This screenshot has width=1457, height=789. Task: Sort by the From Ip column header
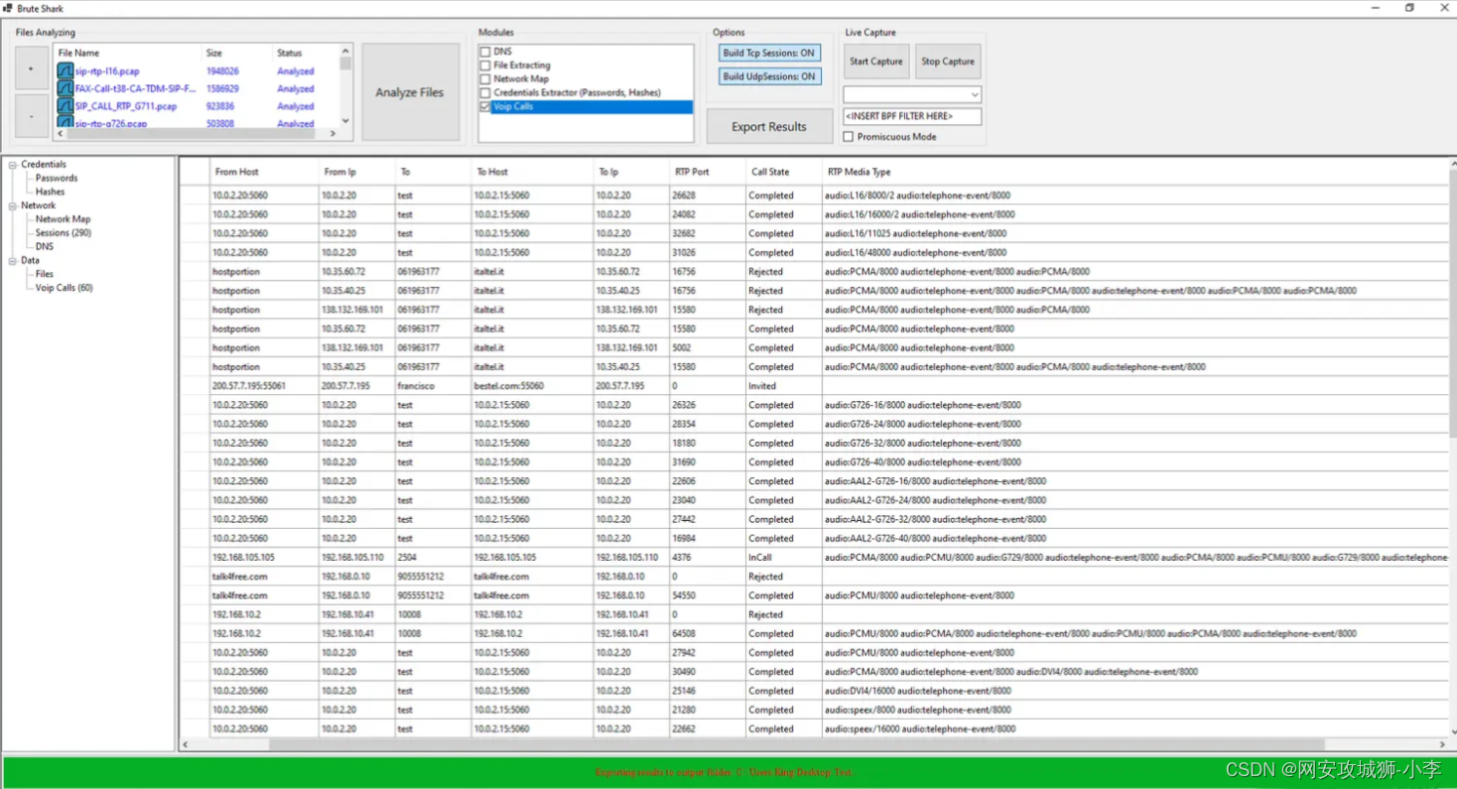(356, 172)
